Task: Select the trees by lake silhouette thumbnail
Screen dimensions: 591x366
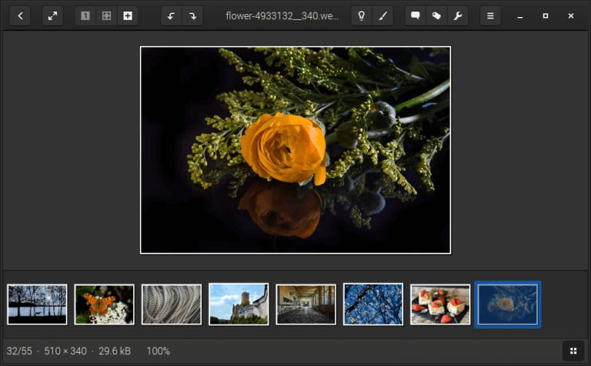Action: coord(37,304)
